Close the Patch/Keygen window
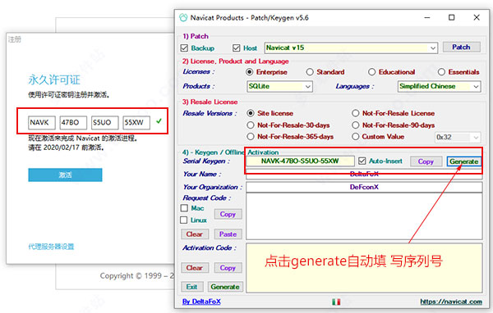Viewport: 493px width, 313px height. pyautogui.click(x=477, y=17)
